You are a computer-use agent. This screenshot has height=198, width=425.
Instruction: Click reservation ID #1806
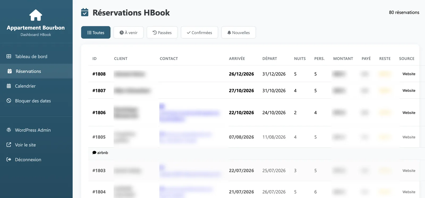(99, 113)
